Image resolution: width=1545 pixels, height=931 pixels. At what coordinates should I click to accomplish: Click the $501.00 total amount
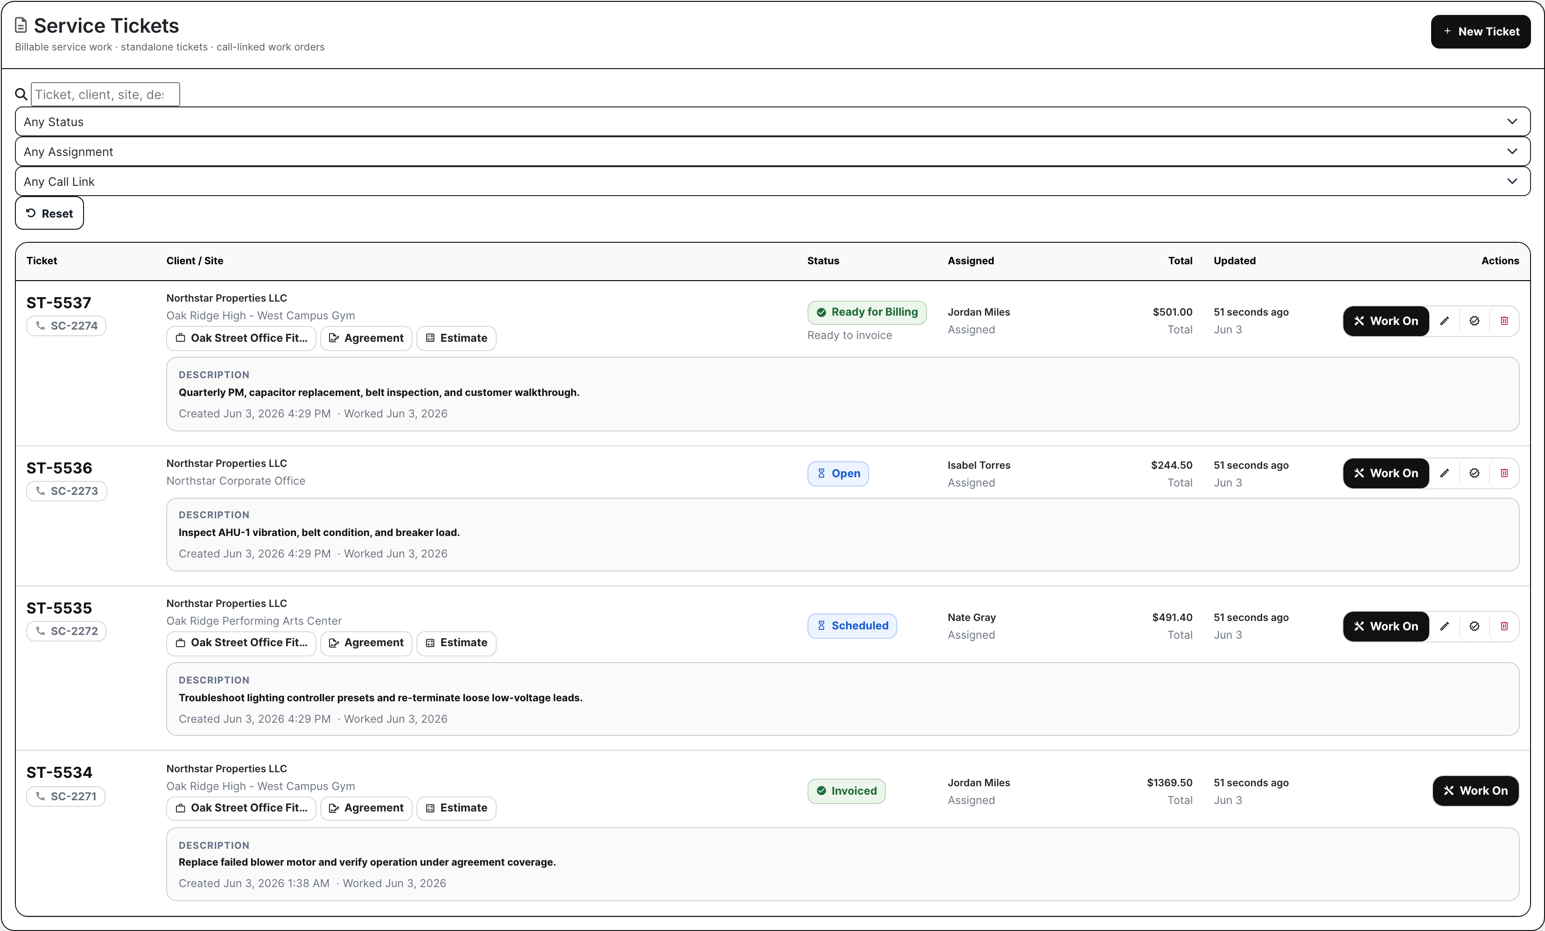tap(1173, 312)
